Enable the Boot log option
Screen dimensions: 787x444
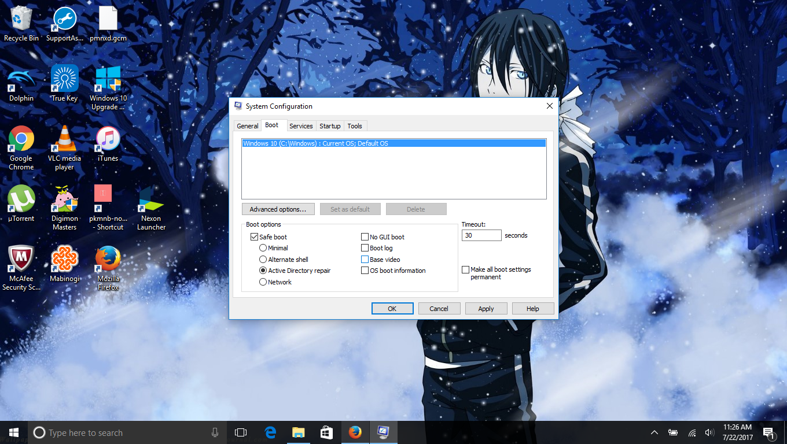pos(365,247)
